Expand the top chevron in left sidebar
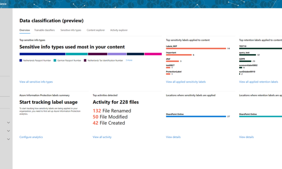The height and width of the screenshot is (169, 282). (8, 123)
